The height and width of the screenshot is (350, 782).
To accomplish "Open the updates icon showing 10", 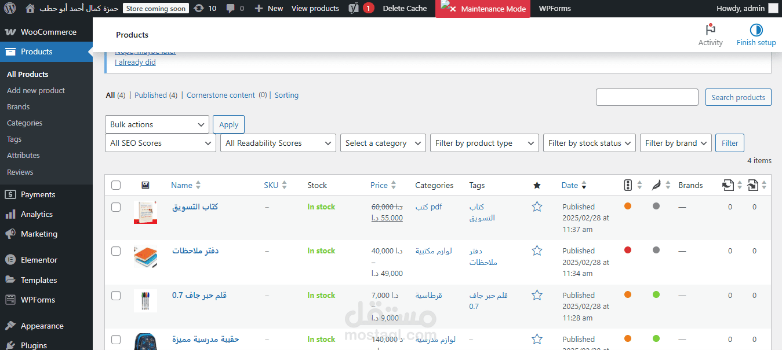I will (199, 9).
